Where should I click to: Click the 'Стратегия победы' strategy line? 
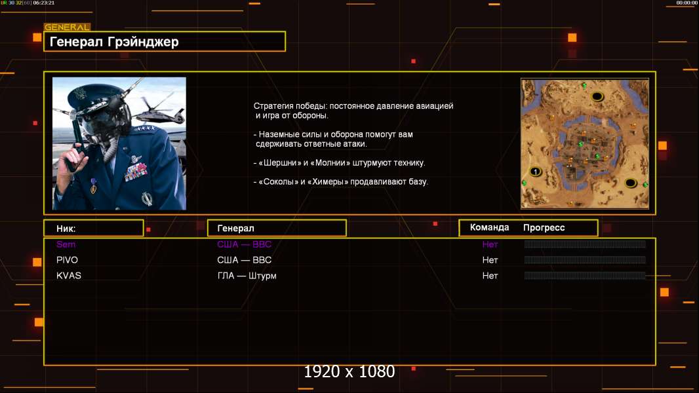coord(353,111)
